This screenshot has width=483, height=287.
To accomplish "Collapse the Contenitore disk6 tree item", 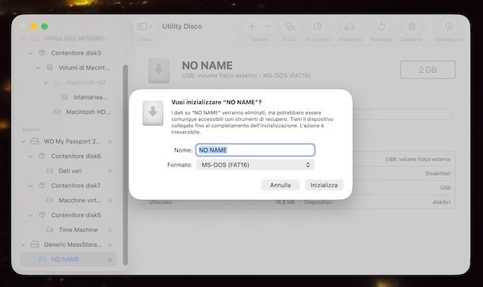I will click(x=31, y=157).
